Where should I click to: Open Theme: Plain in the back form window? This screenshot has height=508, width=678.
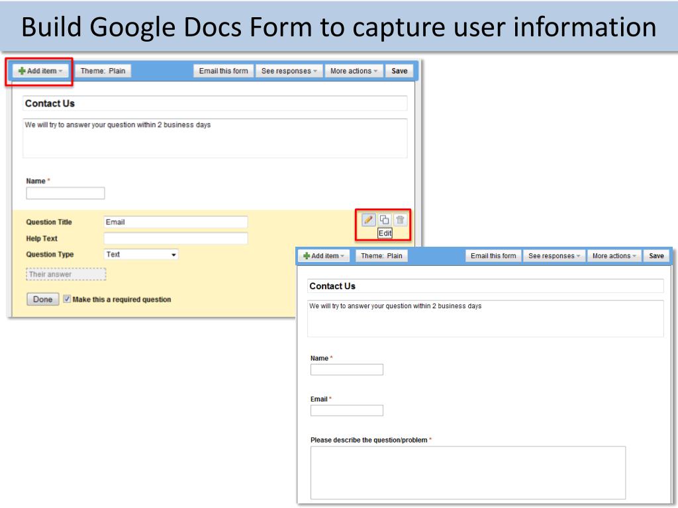pos(103,71)
